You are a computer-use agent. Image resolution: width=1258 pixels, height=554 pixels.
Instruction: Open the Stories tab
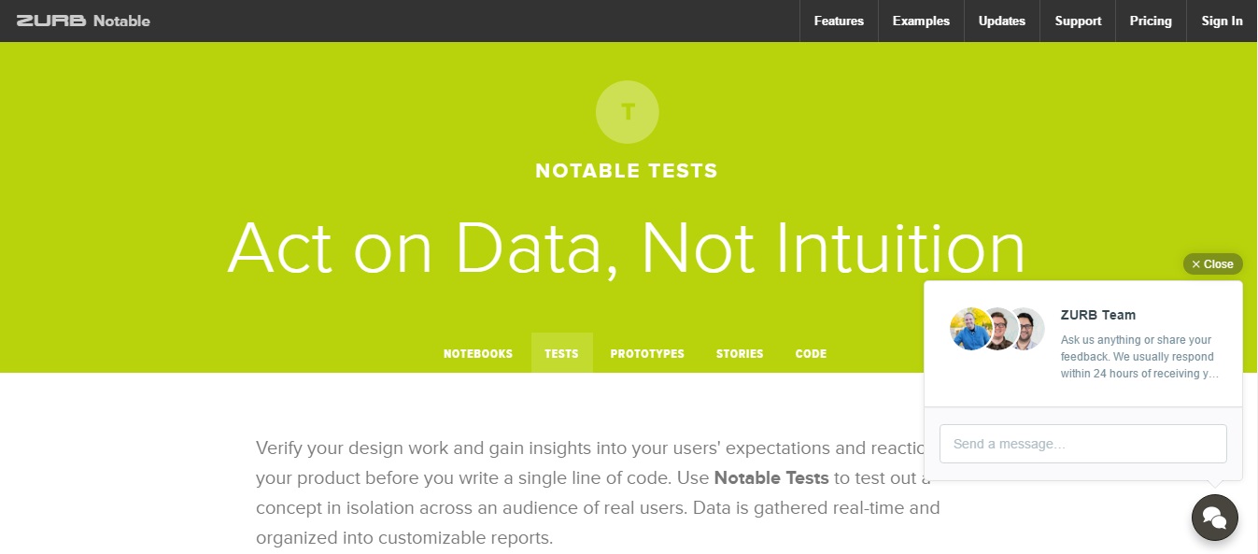click(x=740, y=354)
